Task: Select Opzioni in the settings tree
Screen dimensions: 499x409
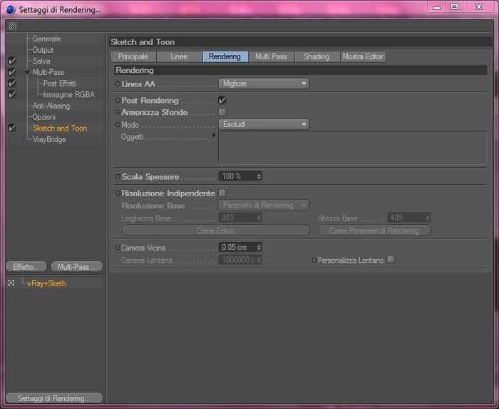Action: (44, 117)
